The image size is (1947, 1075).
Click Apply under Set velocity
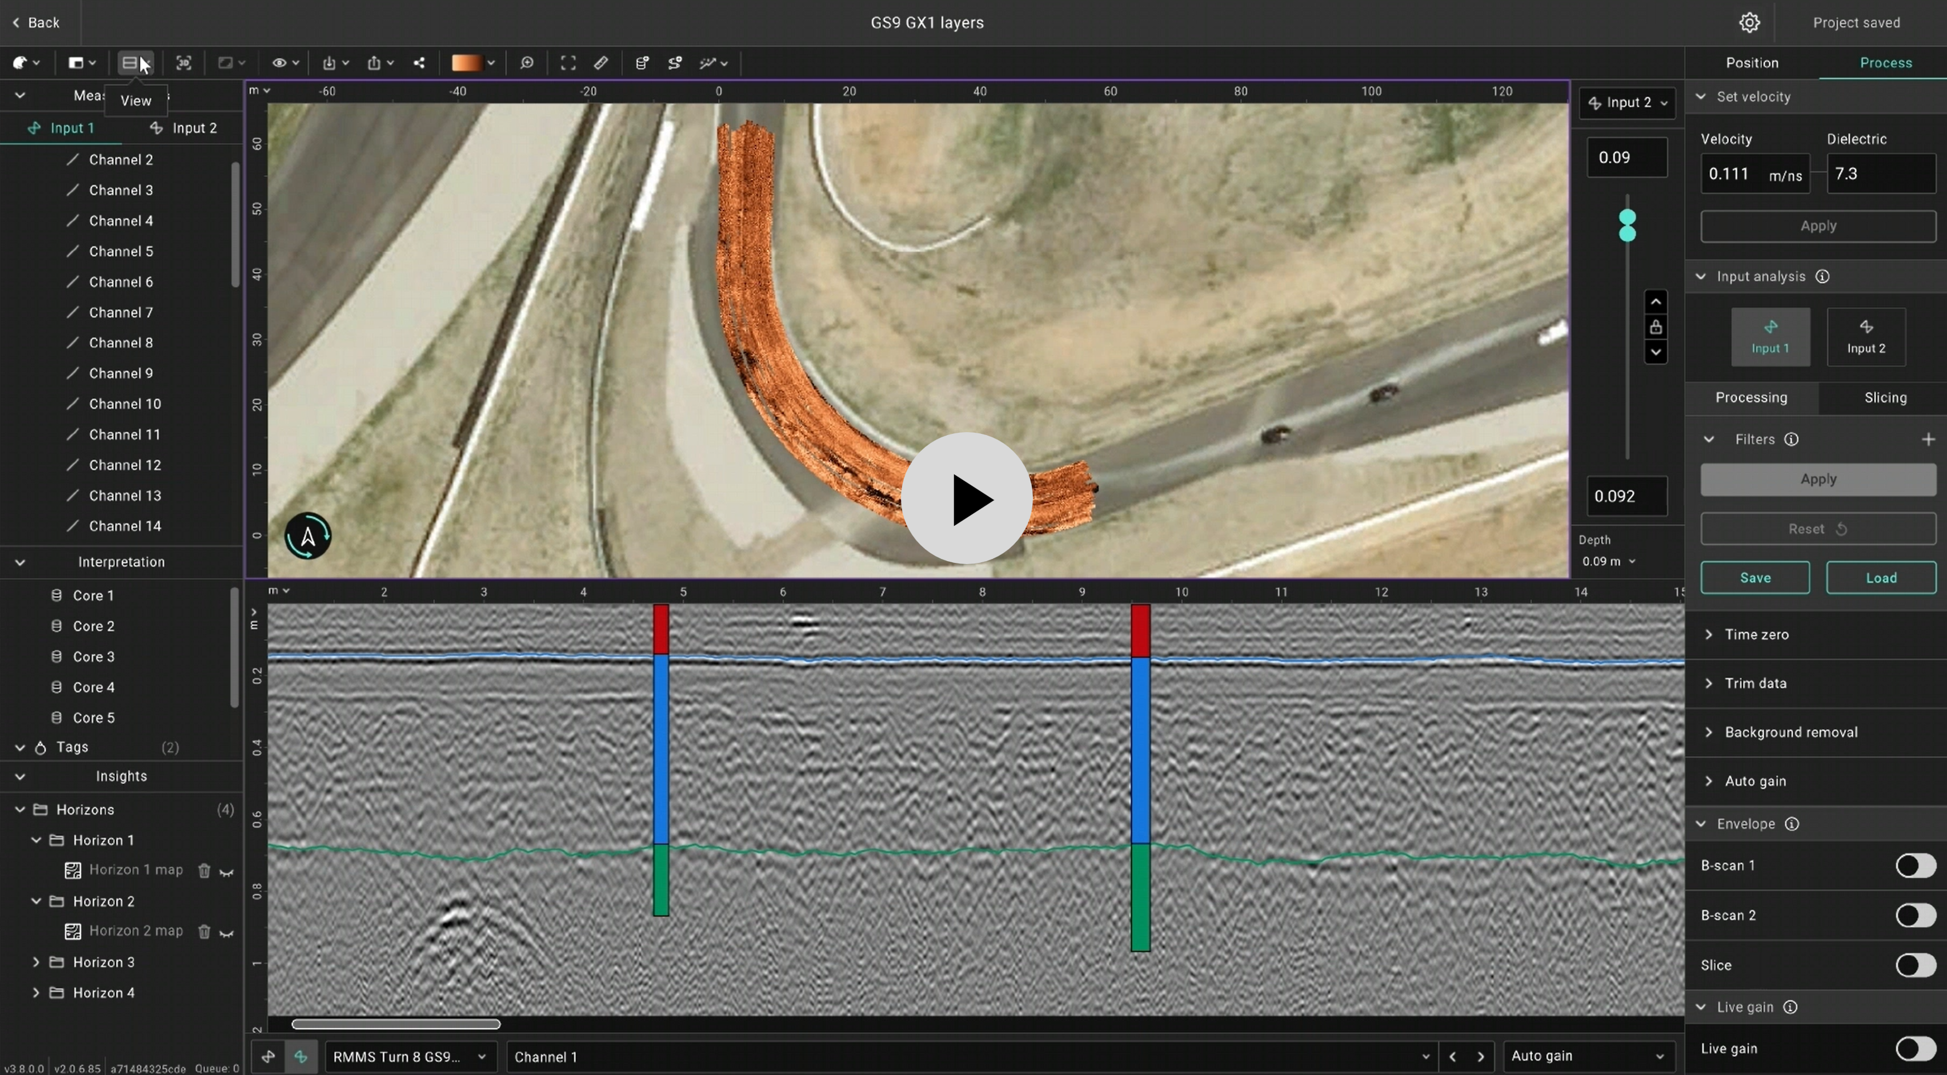[1818, 226]
